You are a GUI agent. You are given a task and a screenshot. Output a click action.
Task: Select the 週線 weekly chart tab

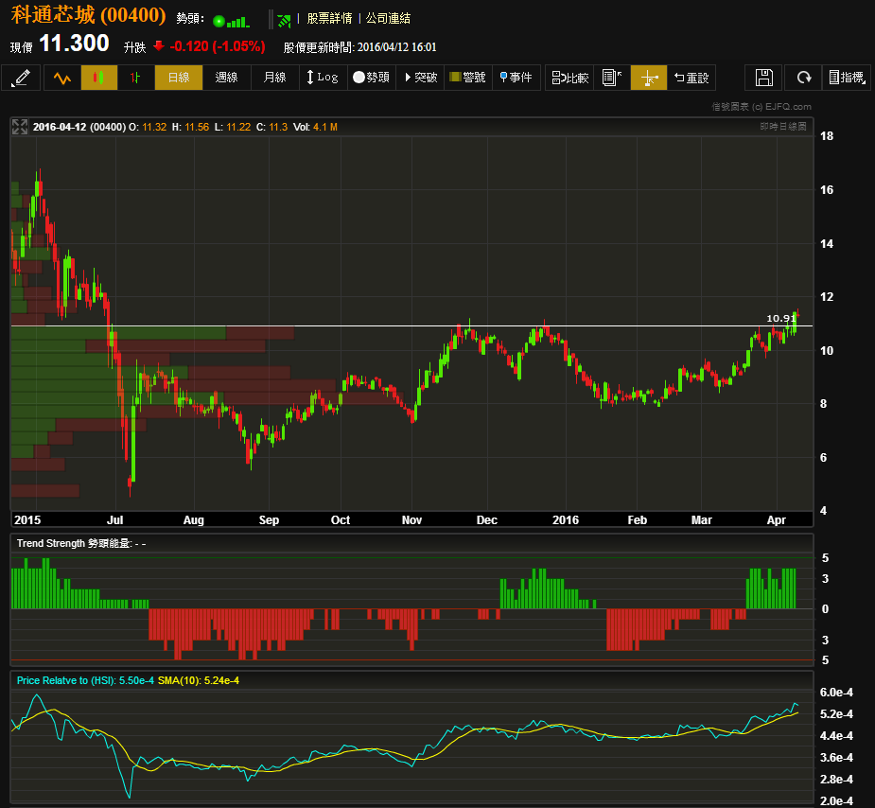click(x=227, y=78)
